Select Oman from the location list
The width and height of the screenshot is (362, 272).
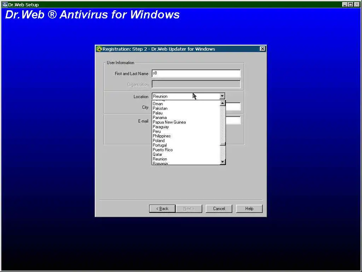186,104
